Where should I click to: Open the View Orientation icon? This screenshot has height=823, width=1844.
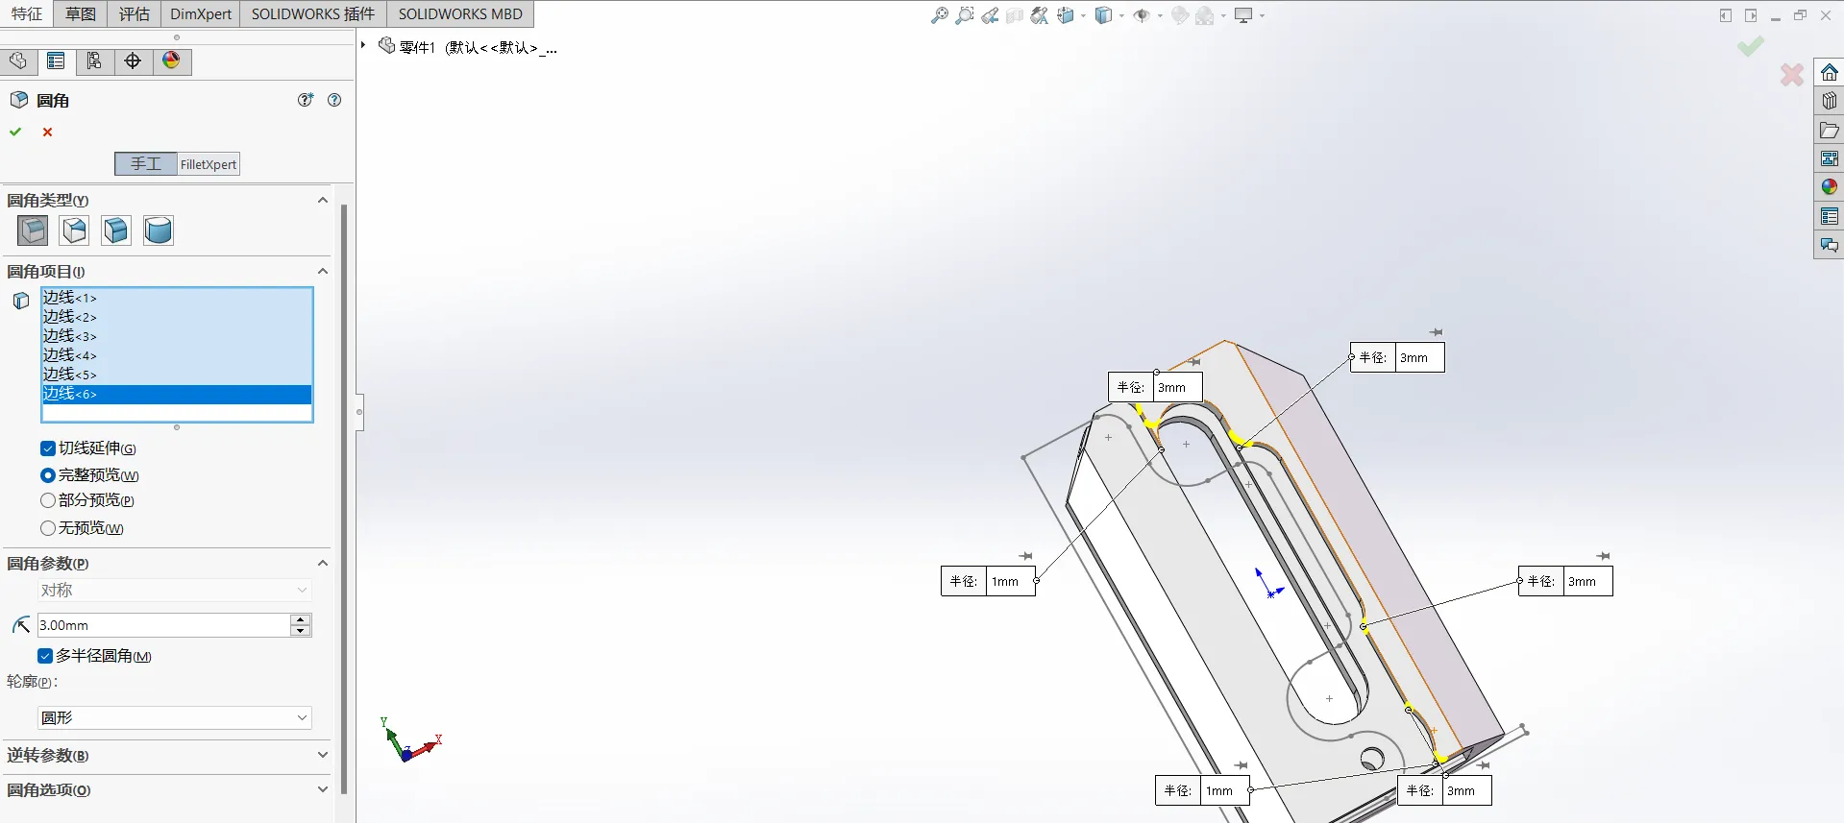pos(1066,15)
